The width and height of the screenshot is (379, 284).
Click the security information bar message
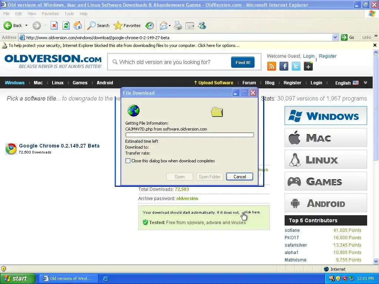(124, 45)
